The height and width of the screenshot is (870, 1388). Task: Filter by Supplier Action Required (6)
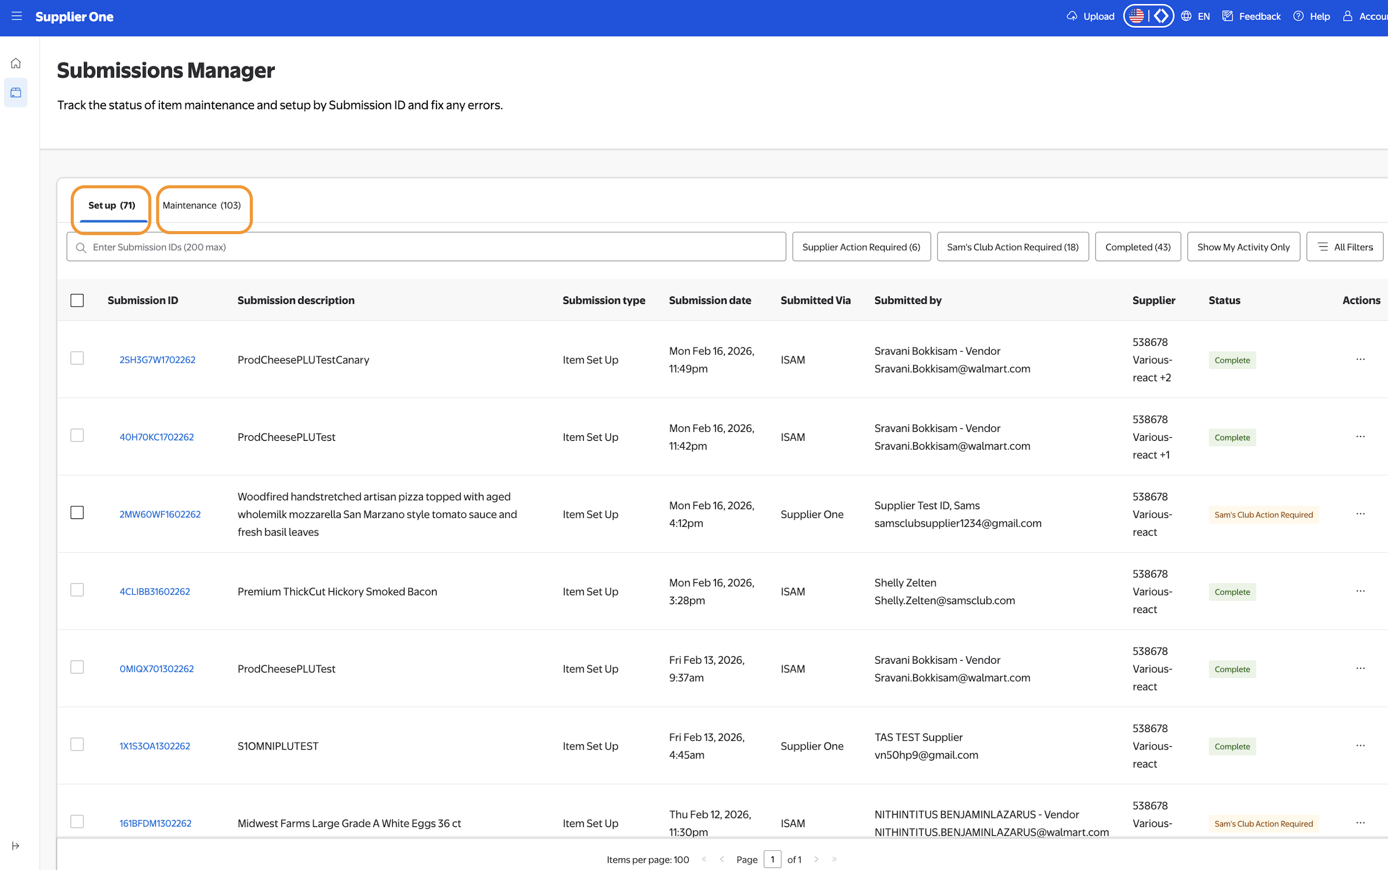pyautogui.click(x=860, y=247)
